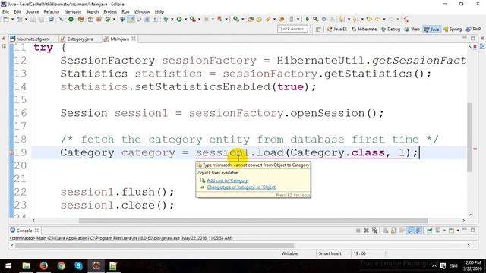The width and height of the screenshot is (486, 273).
Task: Switch to Category.java editor tab
Action: [77, 39]
